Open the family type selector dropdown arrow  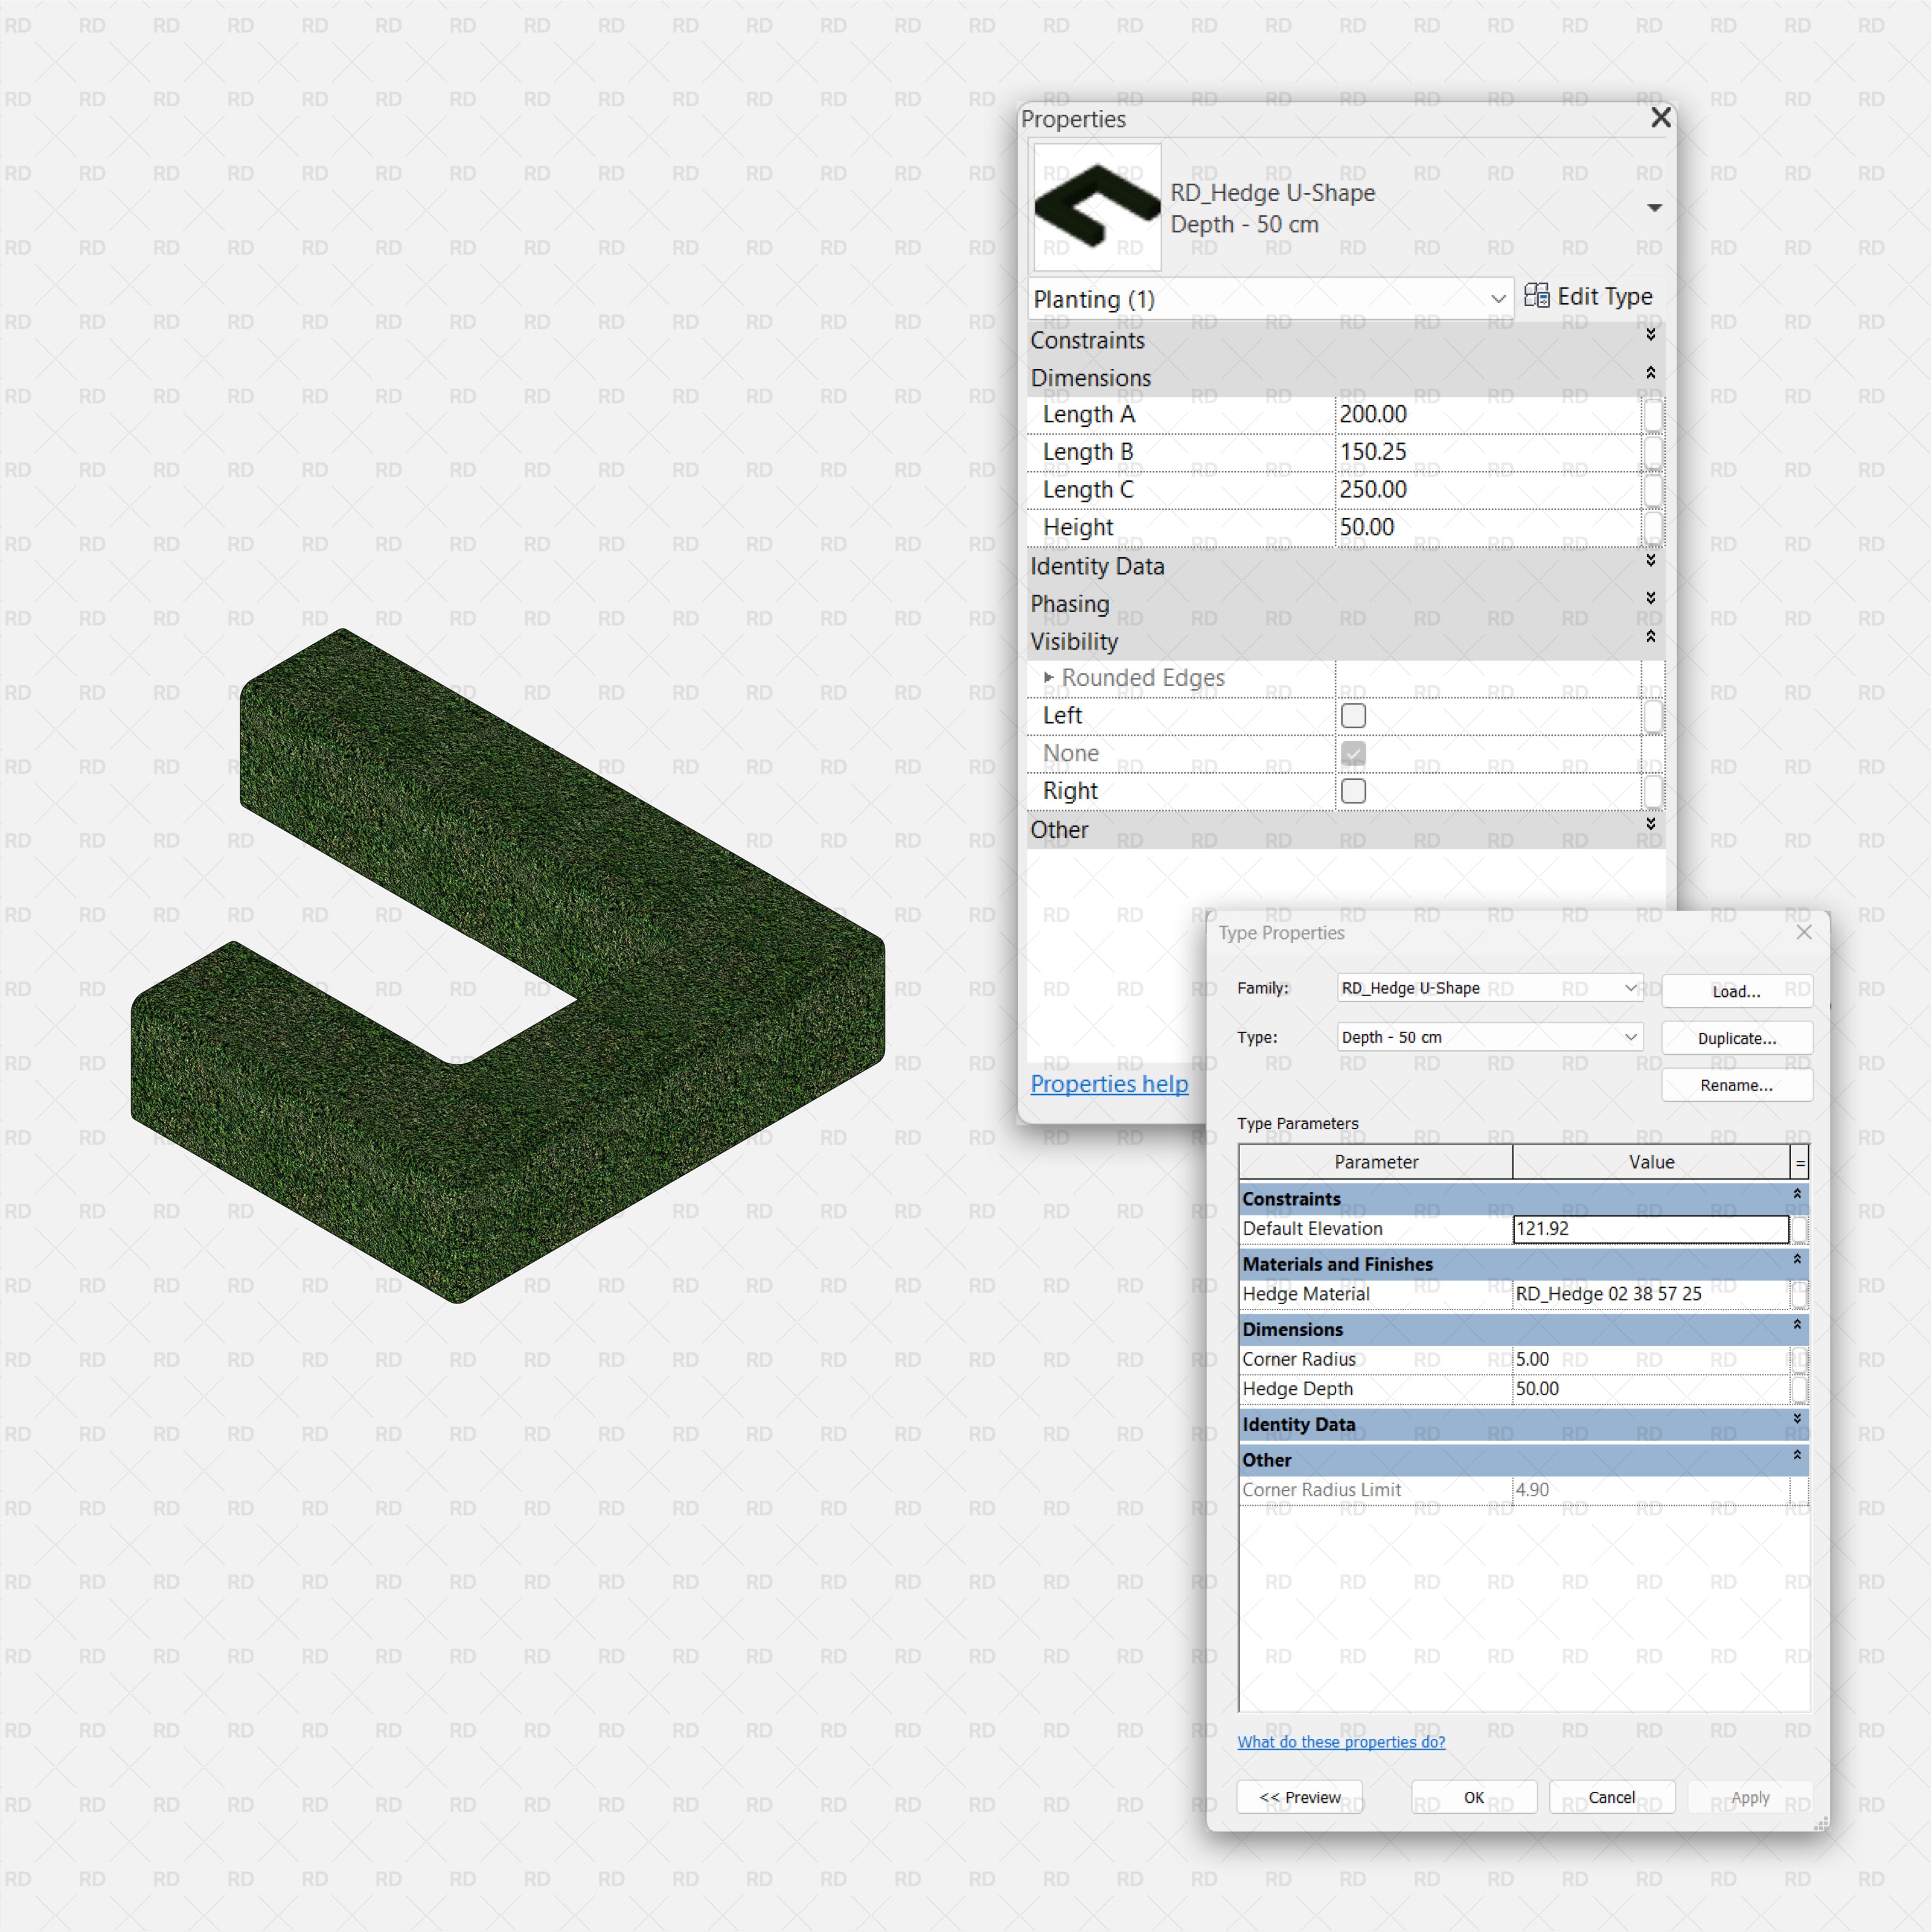(x=1654, y=208)
